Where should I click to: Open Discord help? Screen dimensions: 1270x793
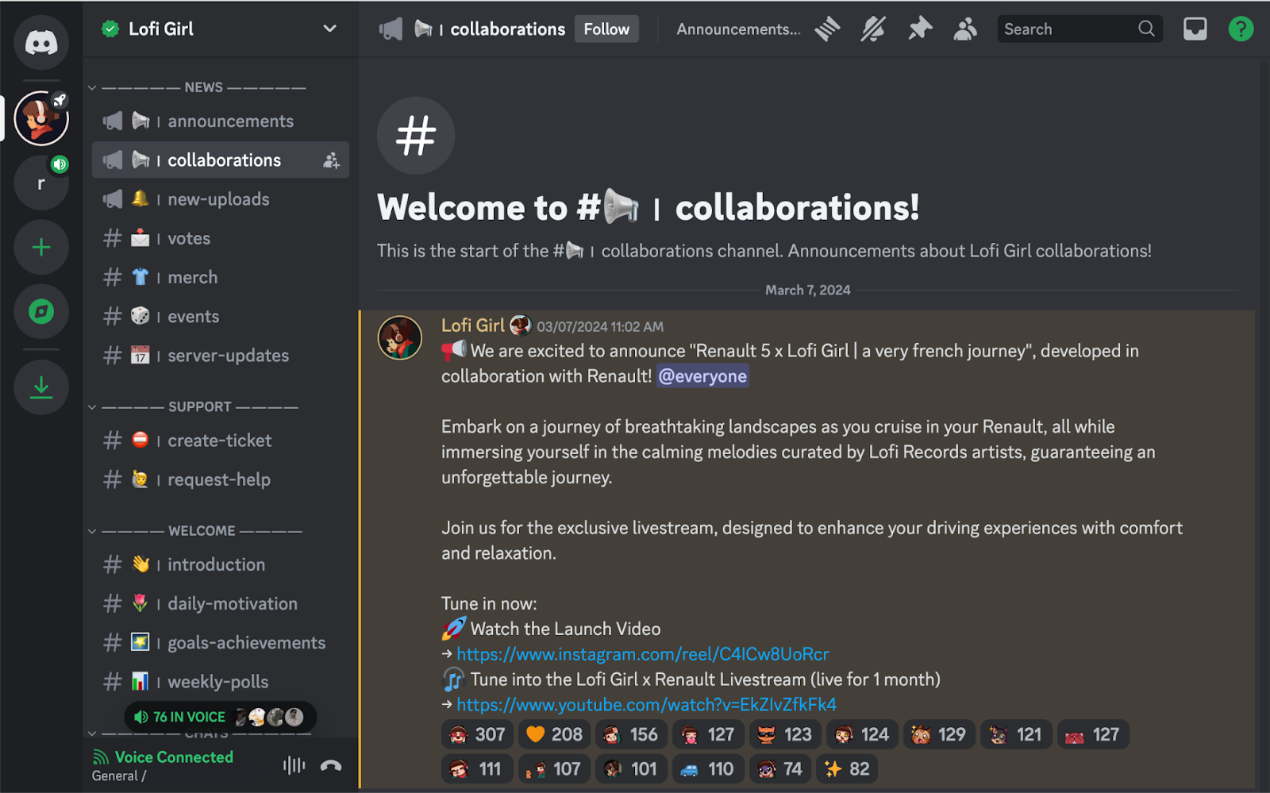point(1241,29)
